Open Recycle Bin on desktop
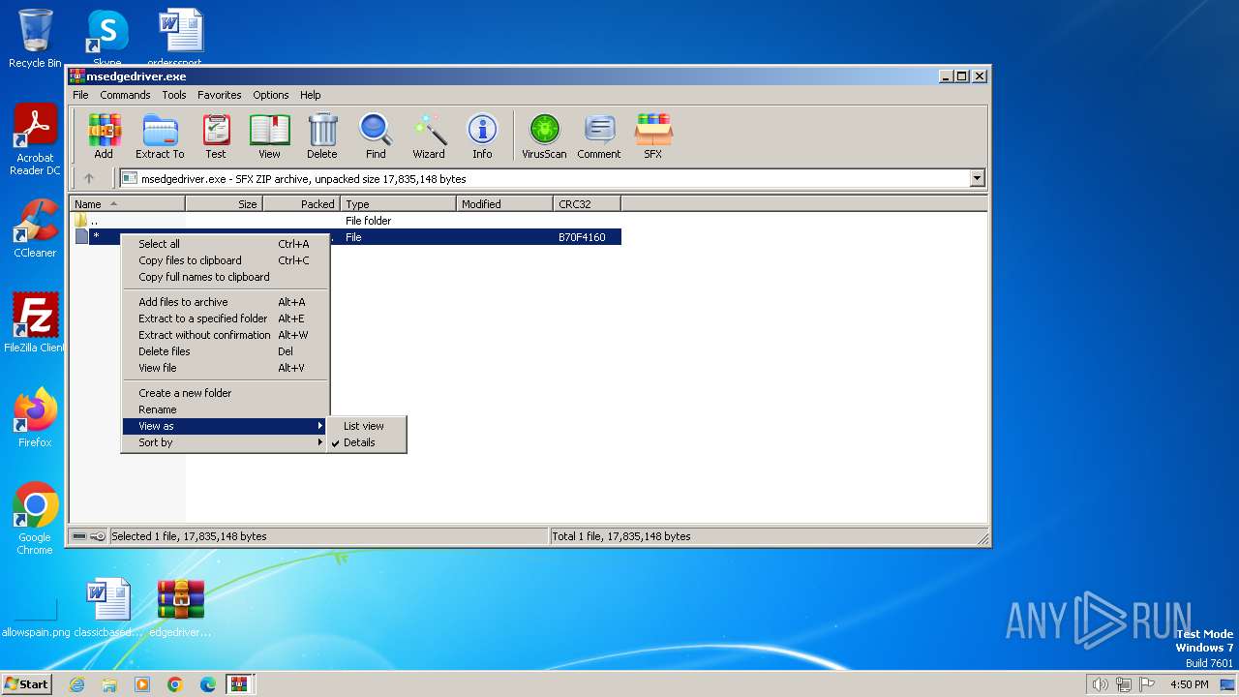The height and width of the screenshot is (697, 1239). pyautogui.click(x=35, y=39)
